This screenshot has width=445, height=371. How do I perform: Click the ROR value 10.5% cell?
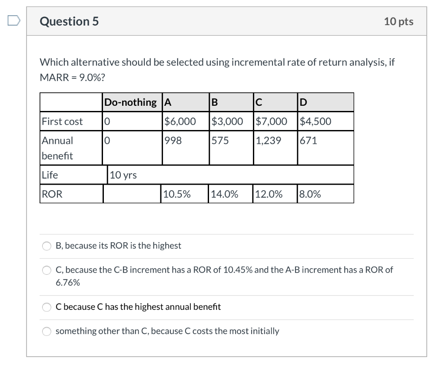[x=177, y=194]
